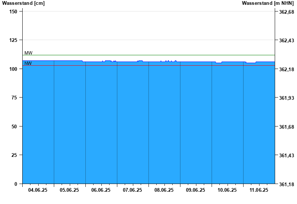Click the red NW reference line
Image resolution: width=297 pixels, height=204 pixels.
click(x=149, y=66)
